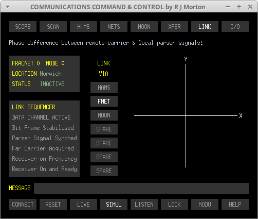Image resolution: width=258 pixels, height=219 pixels.
Task: Click the Y axis label on plot
Action: (x=186, y=59)
